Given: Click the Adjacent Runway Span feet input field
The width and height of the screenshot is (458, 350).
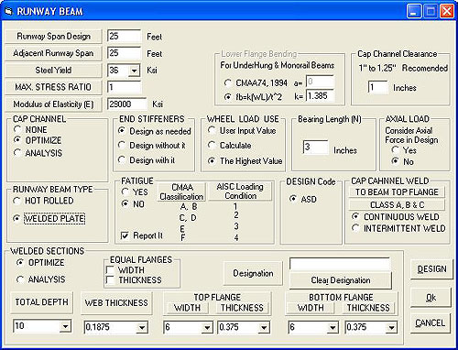Looking at the screenshot, I should [x=124, y=53].
